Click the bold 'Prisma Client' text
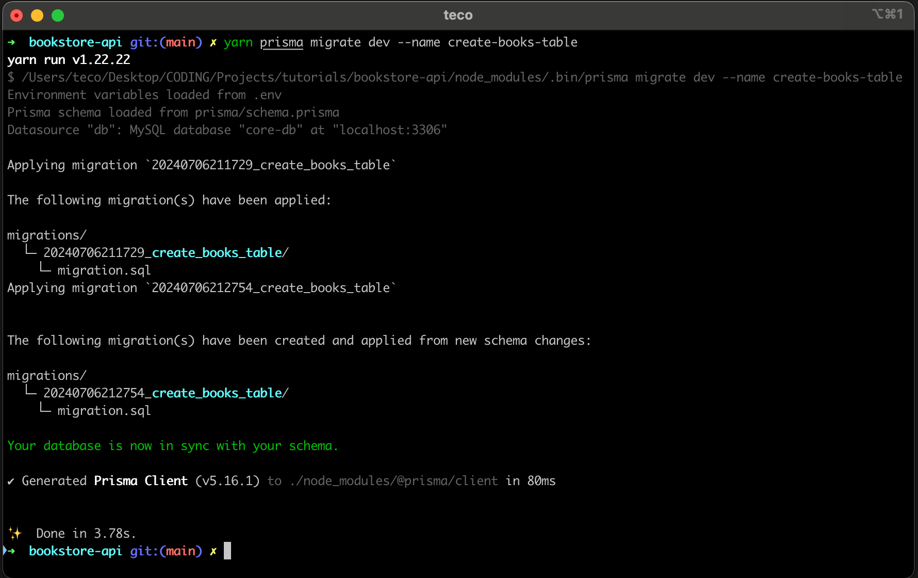 click(x=141, y=481)
